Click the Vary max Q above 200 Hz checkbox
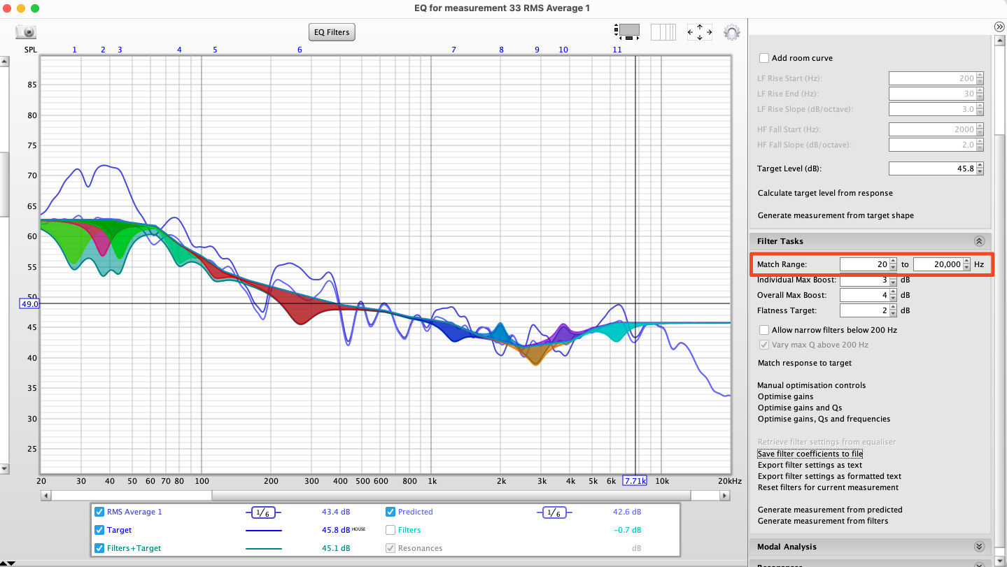1007x567 pixels. click(764, 345)
